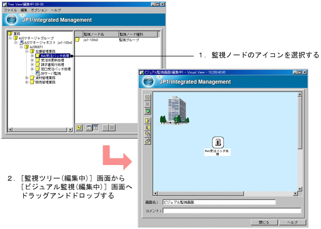The width and height of the screenshot is (321, 229).
Task: Open the オプション menu in Tree View
Action: pyautogui.click(x=39, y=10)
